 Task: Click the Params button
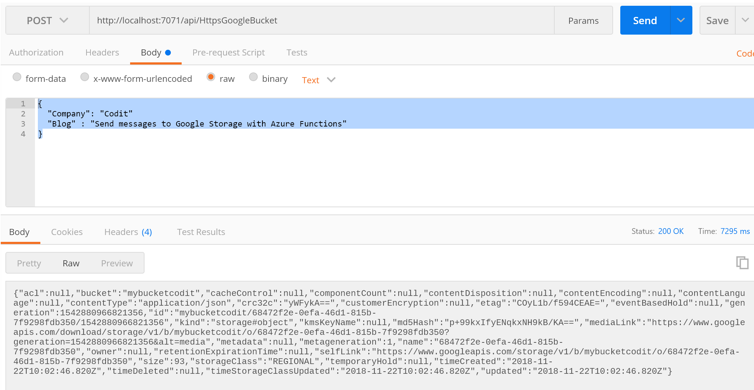click(583, 21)
